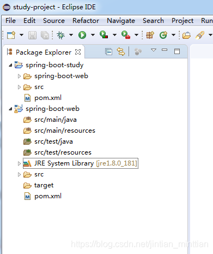Click the src/main/java package folder icon

pyautogui.click(x=27, y=120)
